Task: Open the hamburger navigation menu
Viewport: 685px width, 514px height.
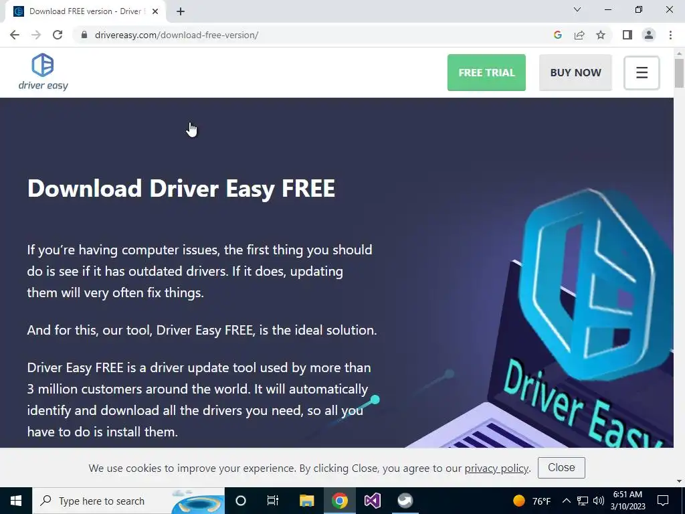Action: tap(642, 72)
